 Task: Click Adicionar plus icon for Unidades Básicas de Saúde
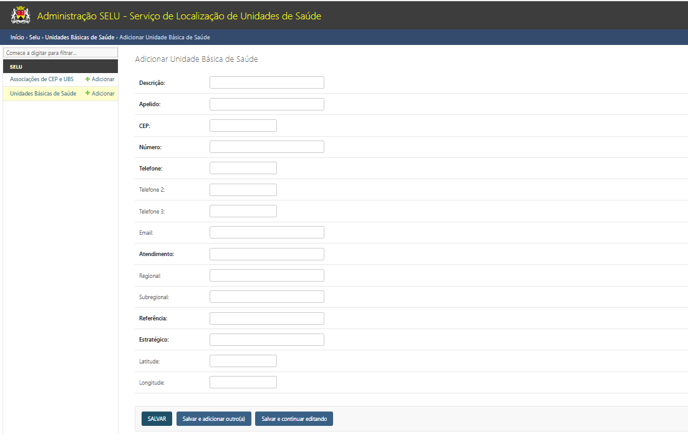88,94
